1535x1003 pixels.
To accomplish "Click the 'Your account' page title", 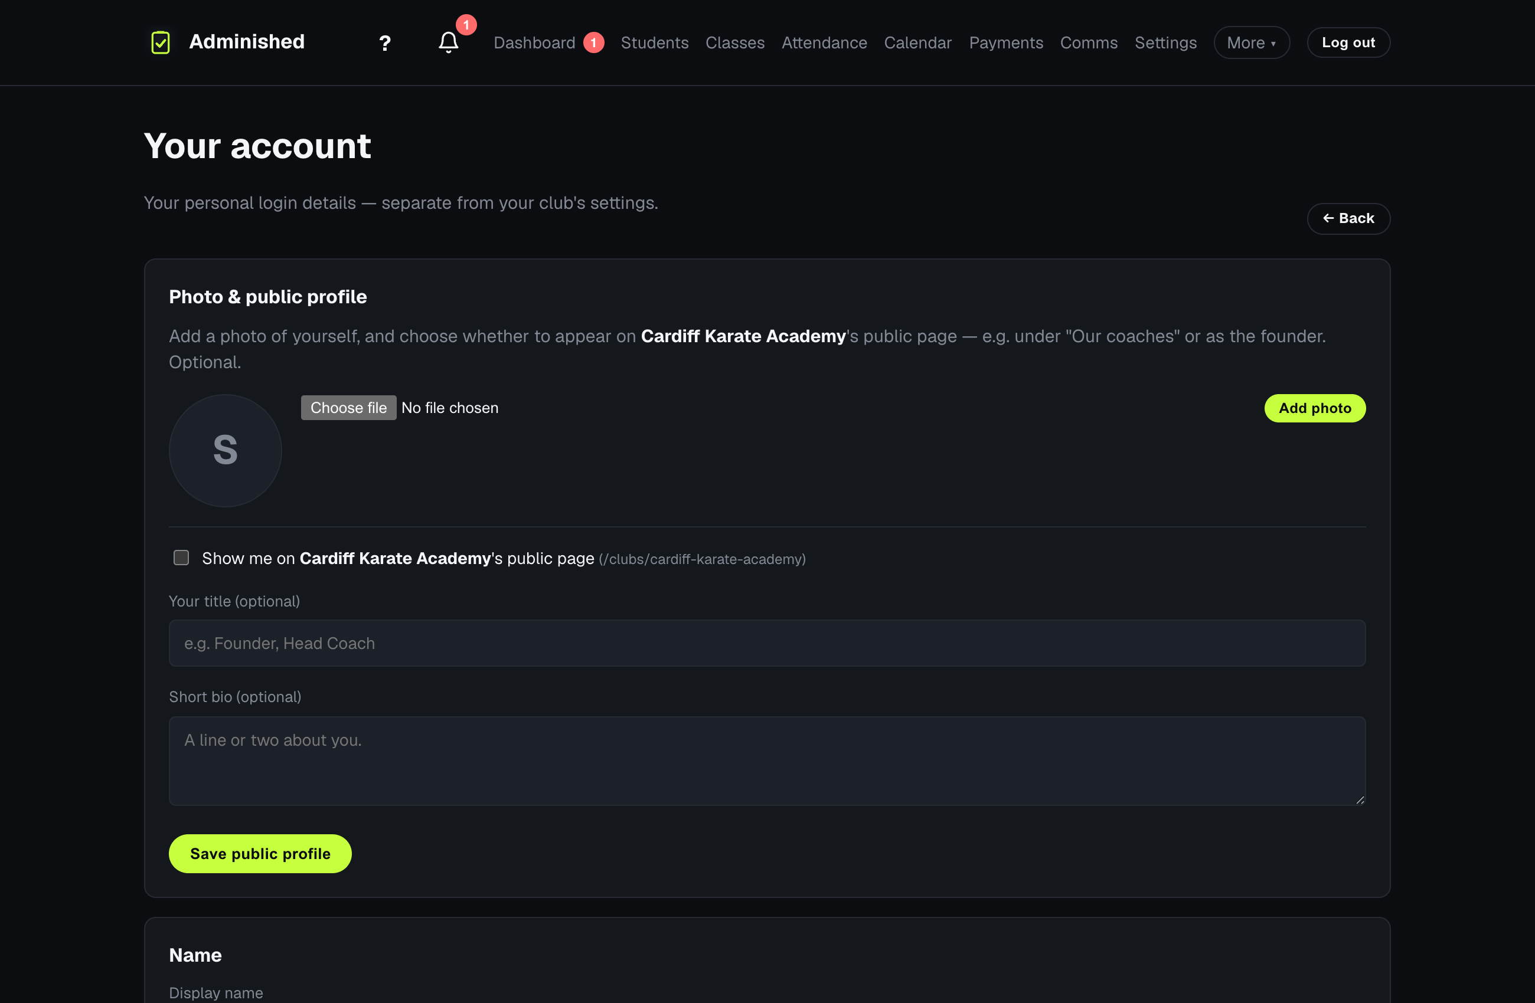I will point(257,146).
